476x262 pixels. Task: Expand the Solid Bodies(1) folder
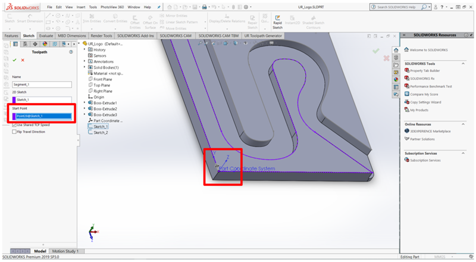point(84,67)
